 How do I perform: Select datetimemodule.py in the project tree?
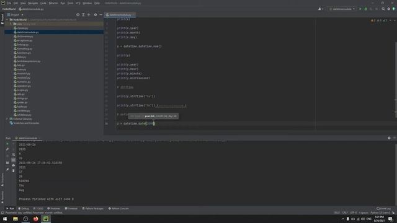(x=28, y=32)
